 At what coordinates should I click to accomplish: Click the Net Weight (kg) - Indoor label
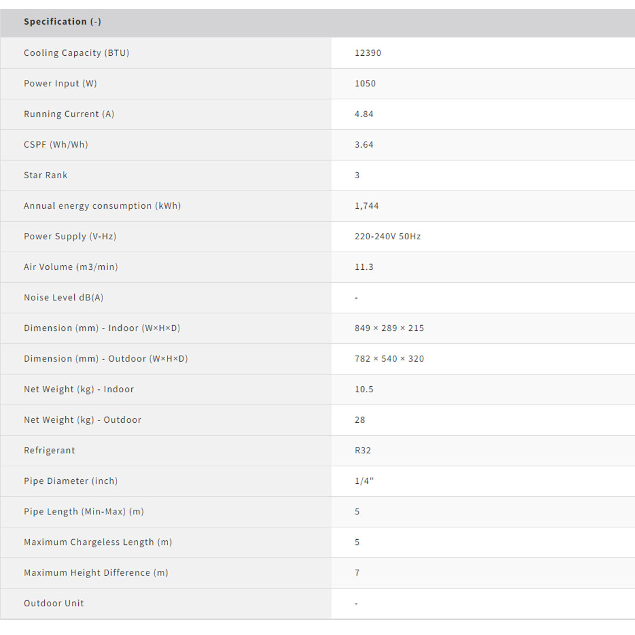(x=79, y=389)
